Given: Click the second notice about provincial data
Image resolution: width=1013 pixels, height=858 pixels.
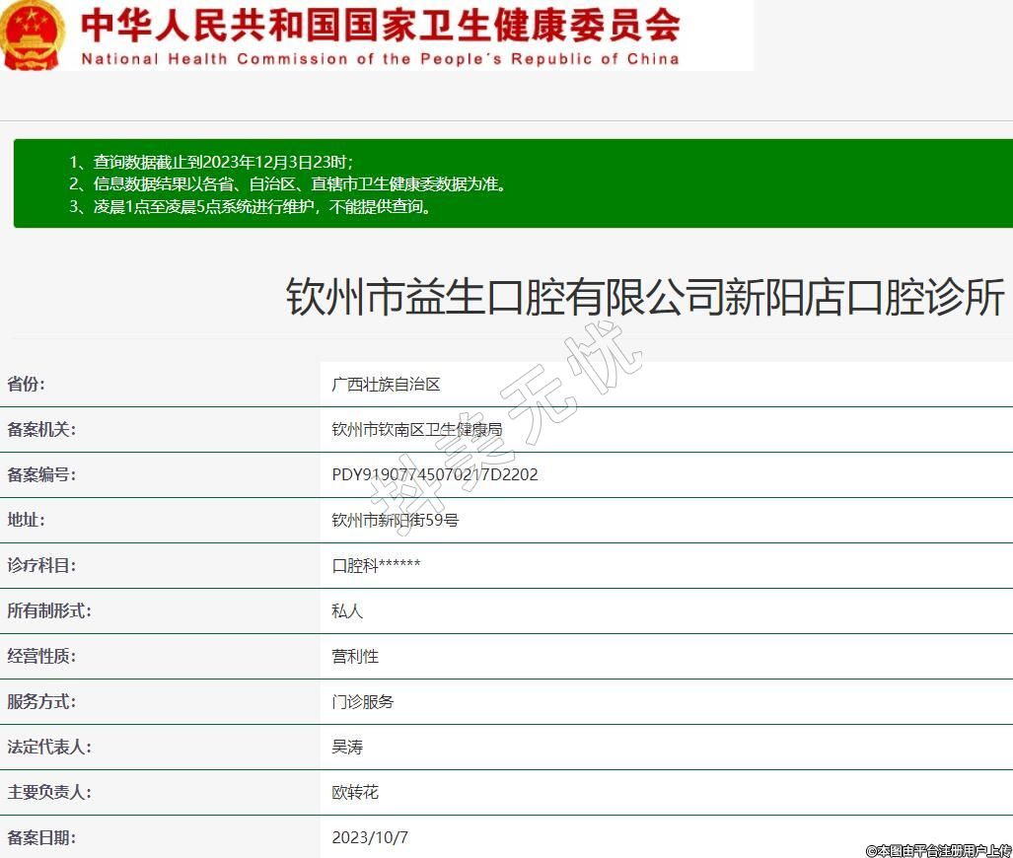Looking at the screenshot, I should point(287,184).
